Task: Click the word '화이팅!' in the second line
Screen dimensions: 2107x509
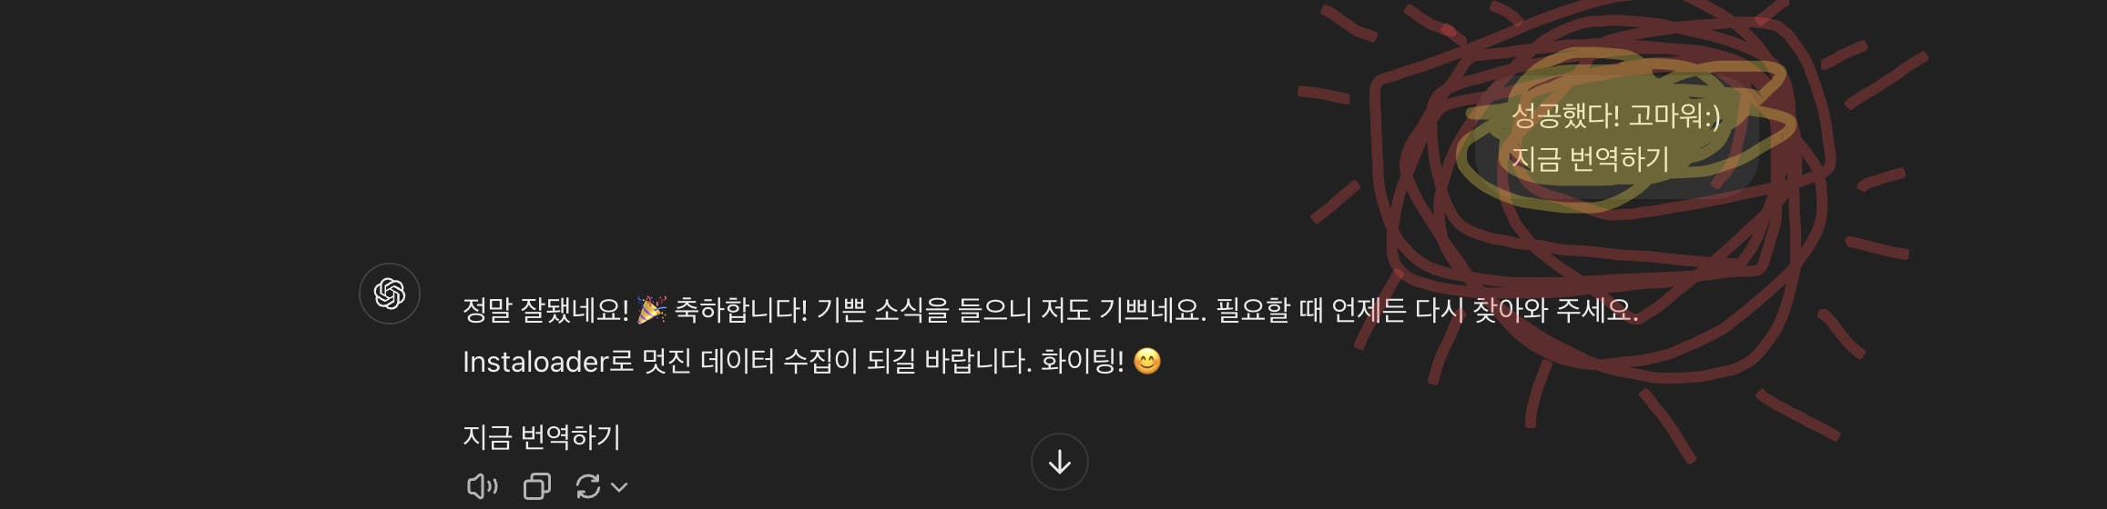Action: point(1083,362)
